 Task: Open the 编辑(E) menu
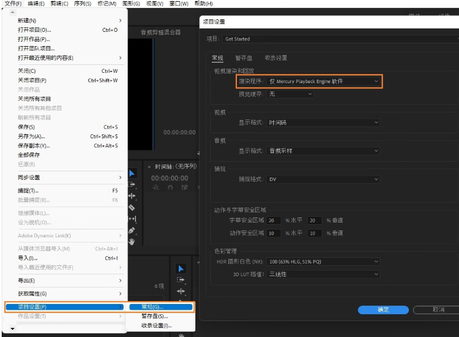(36, 3)
